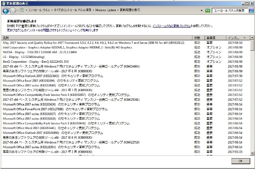
Task: Select the 2017 年 5 月 KB890830 removal tool row
Action: click(x=126, y=152)
